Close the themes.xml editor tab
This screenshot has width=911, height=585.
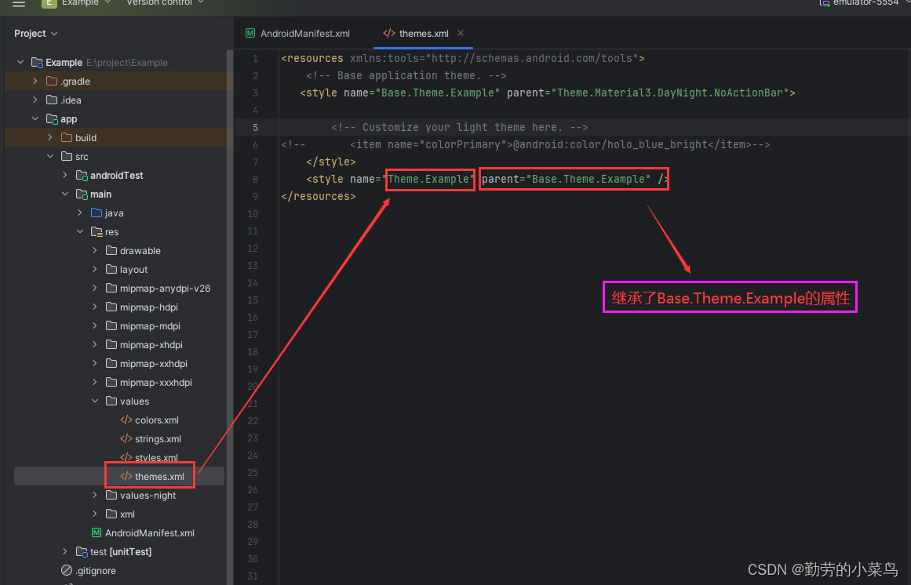pos(460,33)
